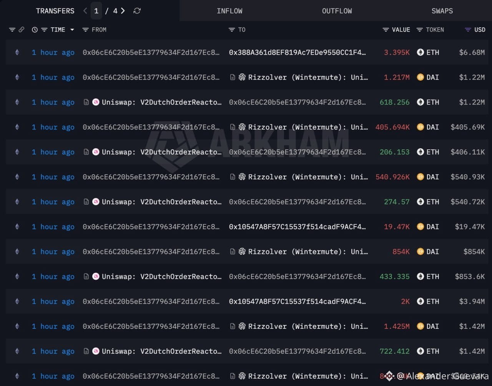Open the VALUE column filter icon
492x386 pixels.
click(386, 30)
